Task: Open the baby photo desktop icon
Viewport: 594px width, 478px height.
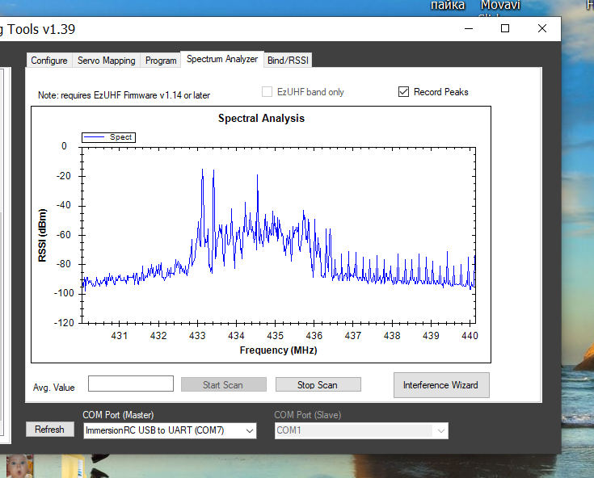Action: pyautogui.click(x=19, y=466)
